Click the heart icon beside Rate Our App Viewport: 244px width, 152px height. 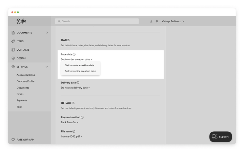point(13,140)
